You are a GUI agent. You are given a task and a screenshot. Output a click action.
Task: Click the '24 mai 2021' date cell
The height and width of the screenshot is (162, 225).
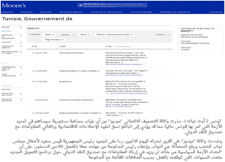41,100
